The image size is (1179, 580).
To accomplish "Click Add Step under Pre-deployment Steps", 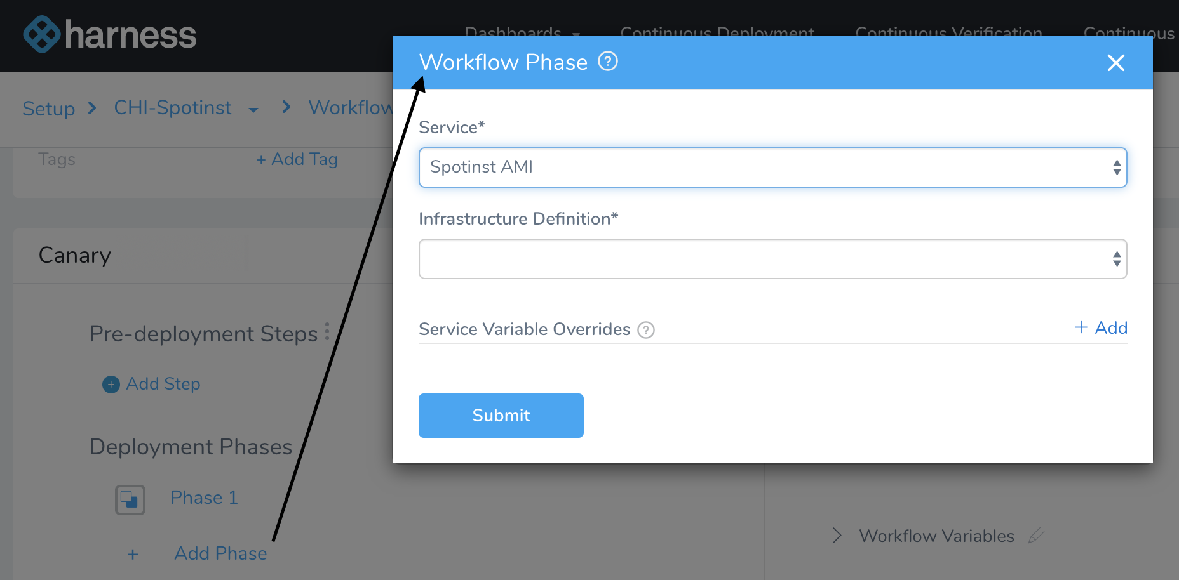I will (x=163, y=384).
